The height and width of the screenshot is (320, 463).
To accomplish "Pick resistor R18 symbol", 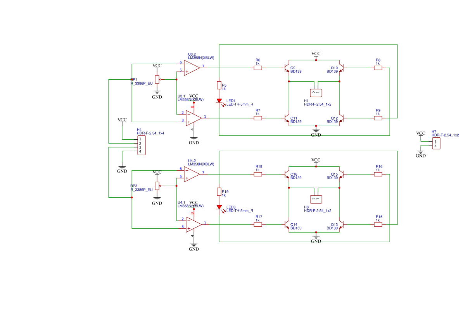I will coord(258,175).
